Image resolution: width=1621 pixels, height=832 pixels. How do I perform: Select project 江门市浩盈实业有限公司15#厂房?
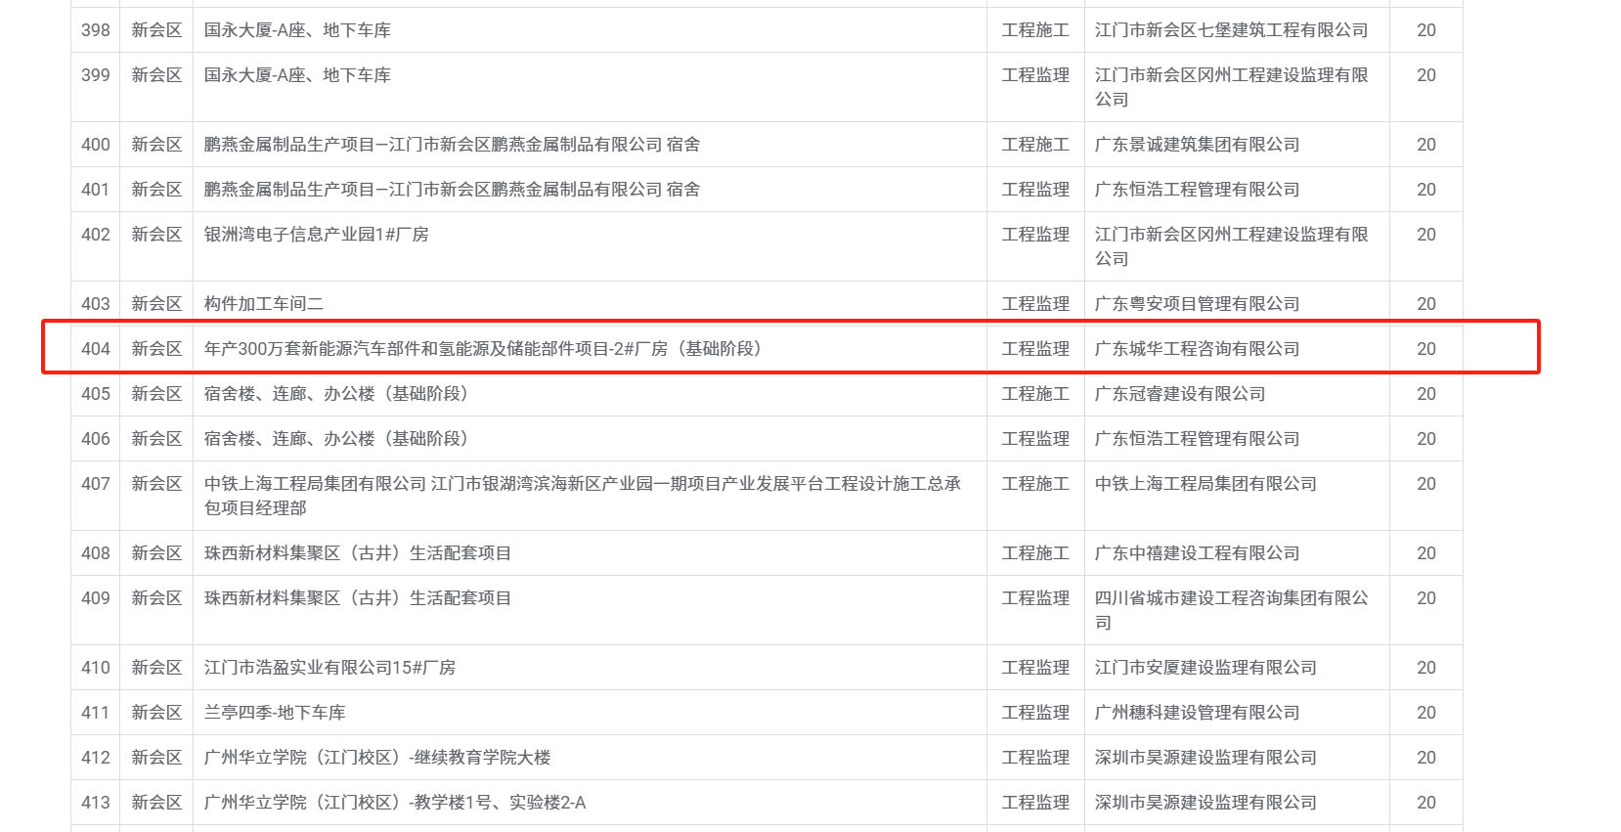click(x=329, y=668)
